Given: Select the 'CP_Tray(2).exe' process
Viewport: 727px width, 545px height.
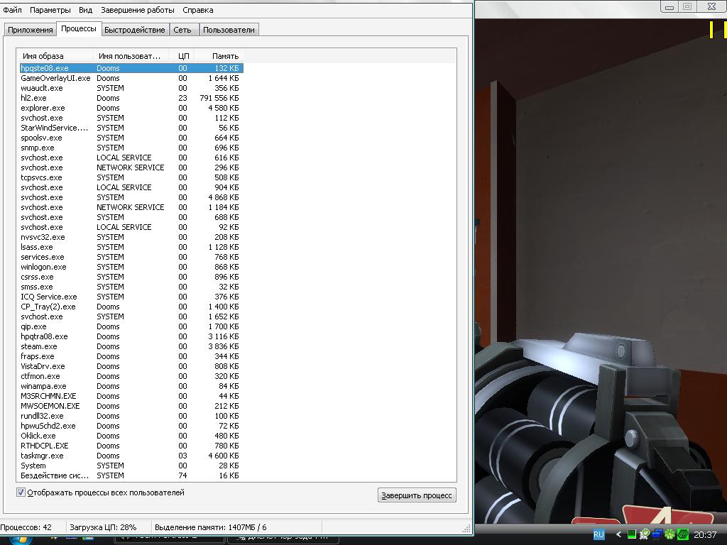Looking at the screenshot, I should 131,307.
